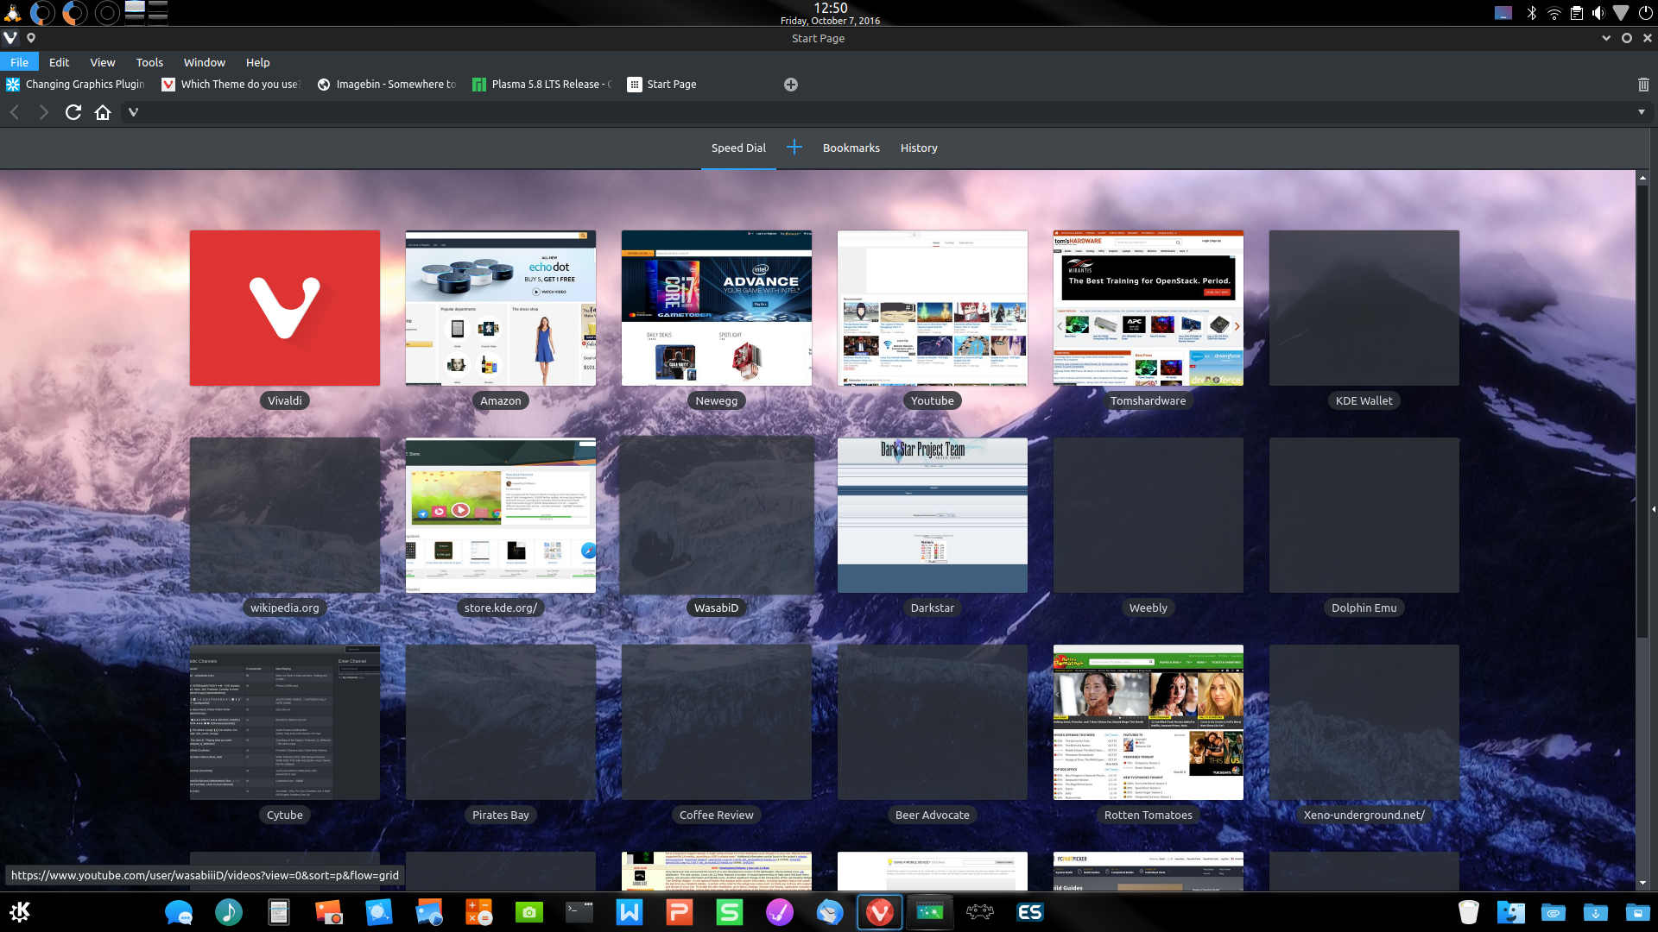Viewport: 1658px width, 932px height.
Task: Select the Start Page tab
Action: pyautogui.click(x=698, y=85)
